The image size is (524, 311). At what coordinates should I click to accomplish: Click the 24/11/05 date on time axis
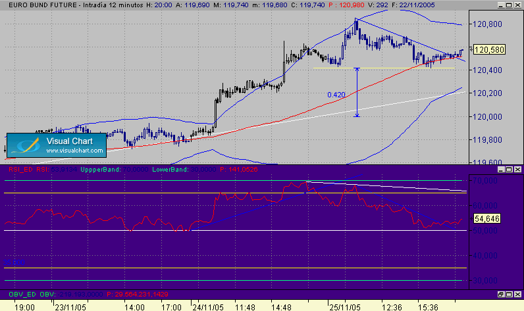click(208, 307)
